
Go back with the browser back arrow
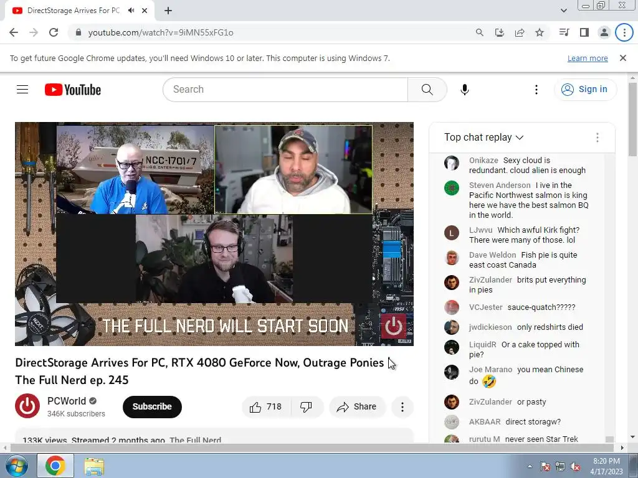click(x=14, y=32)
